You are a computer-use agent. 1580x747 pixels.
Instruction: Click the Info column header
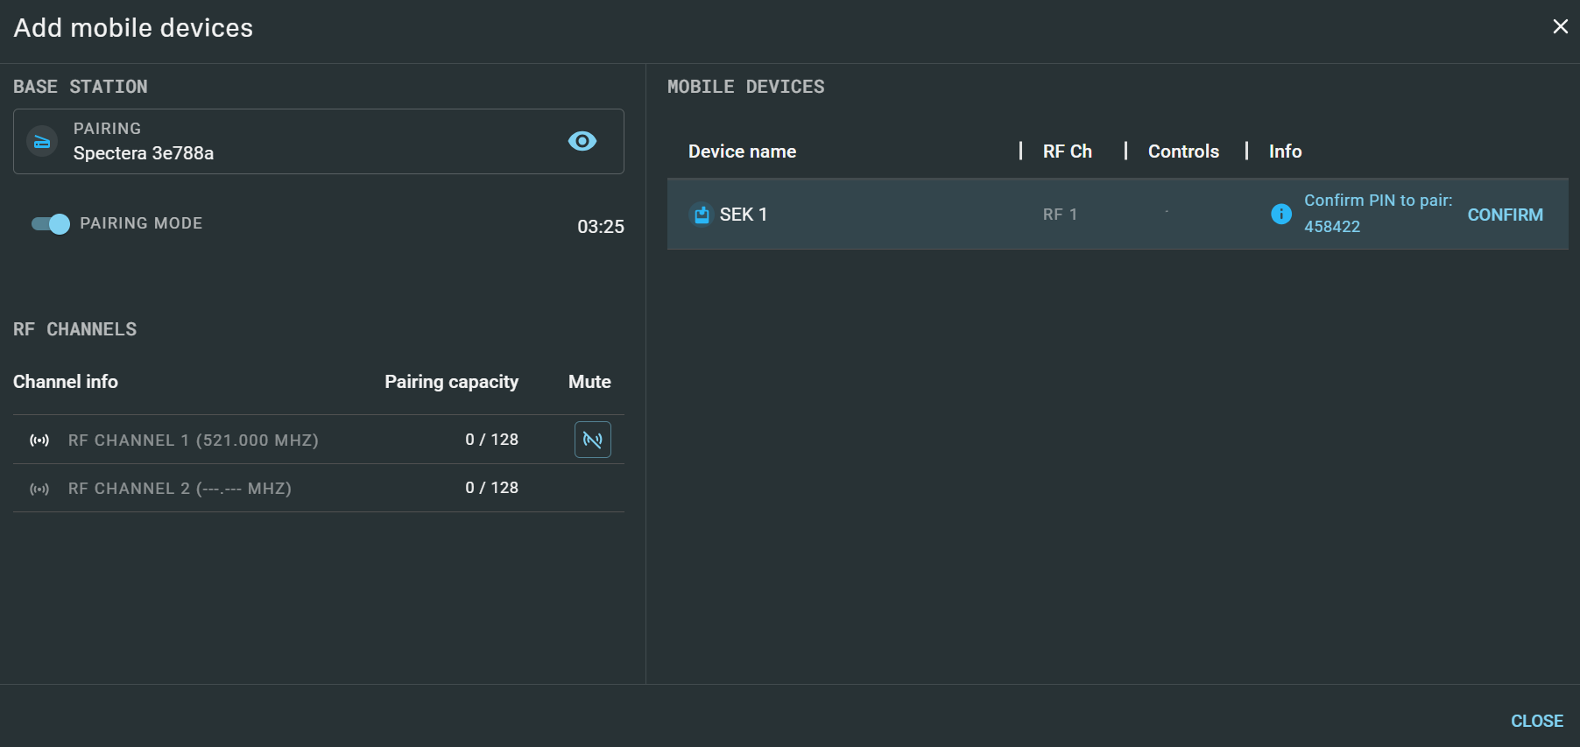pyautogui.click(x=1285, y=152)
